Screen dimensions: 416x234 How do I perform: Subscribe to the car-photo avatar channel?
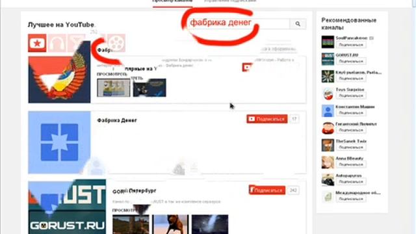pos(351,182)
